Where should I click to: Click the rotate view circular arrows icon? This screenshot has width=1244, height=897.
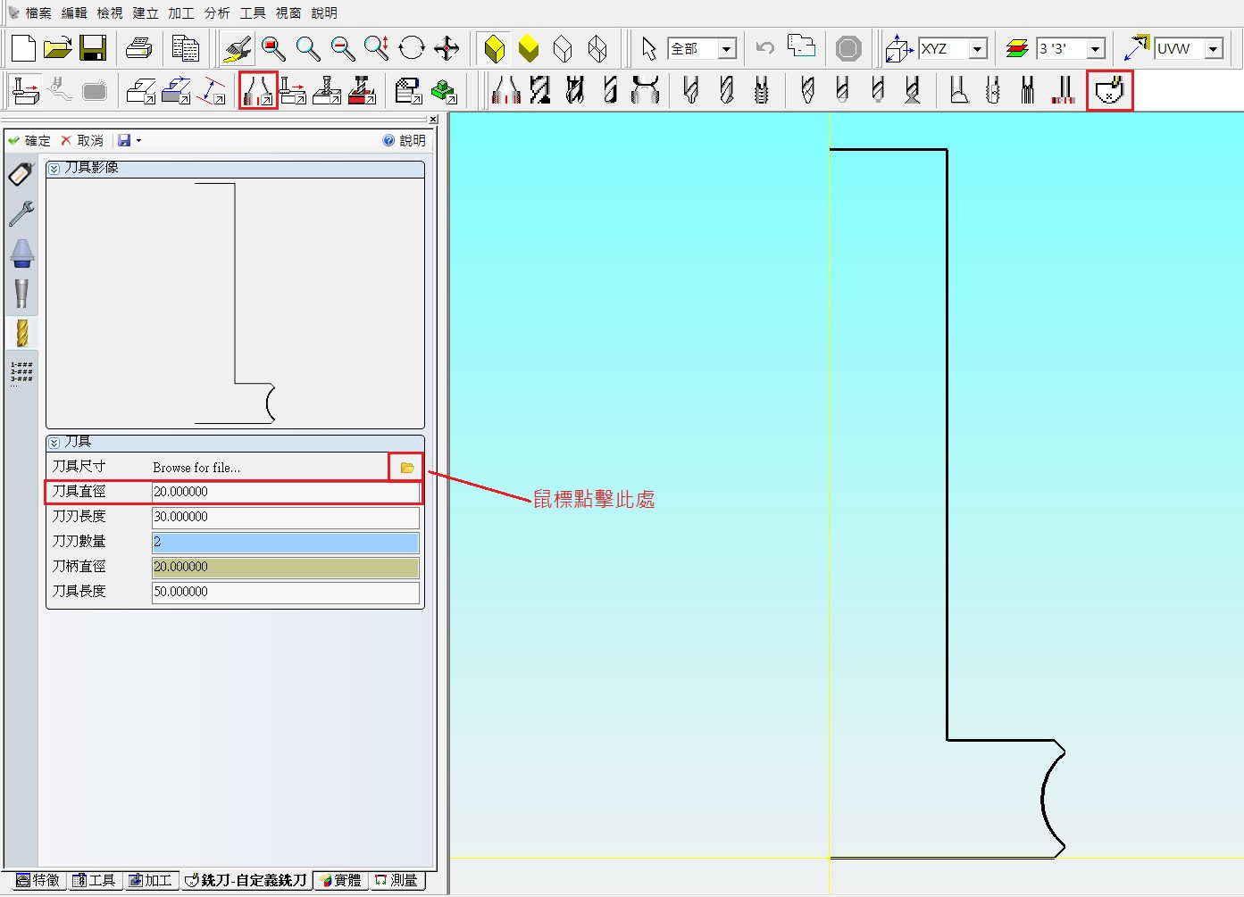click(412, 49)
